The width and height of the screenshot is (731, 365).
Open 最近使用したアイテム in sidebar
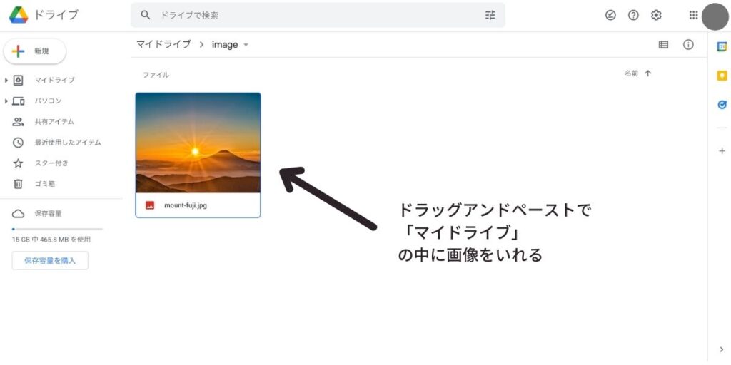click(x=68, y=143)
